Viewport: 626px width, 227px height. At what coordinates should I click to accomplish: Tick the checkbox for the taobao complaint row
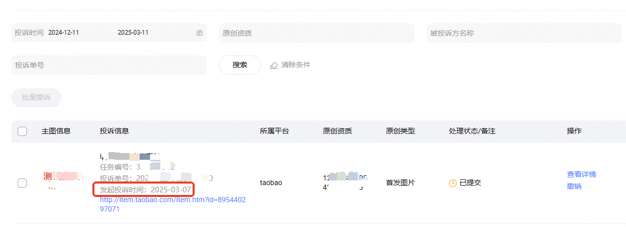22,183
